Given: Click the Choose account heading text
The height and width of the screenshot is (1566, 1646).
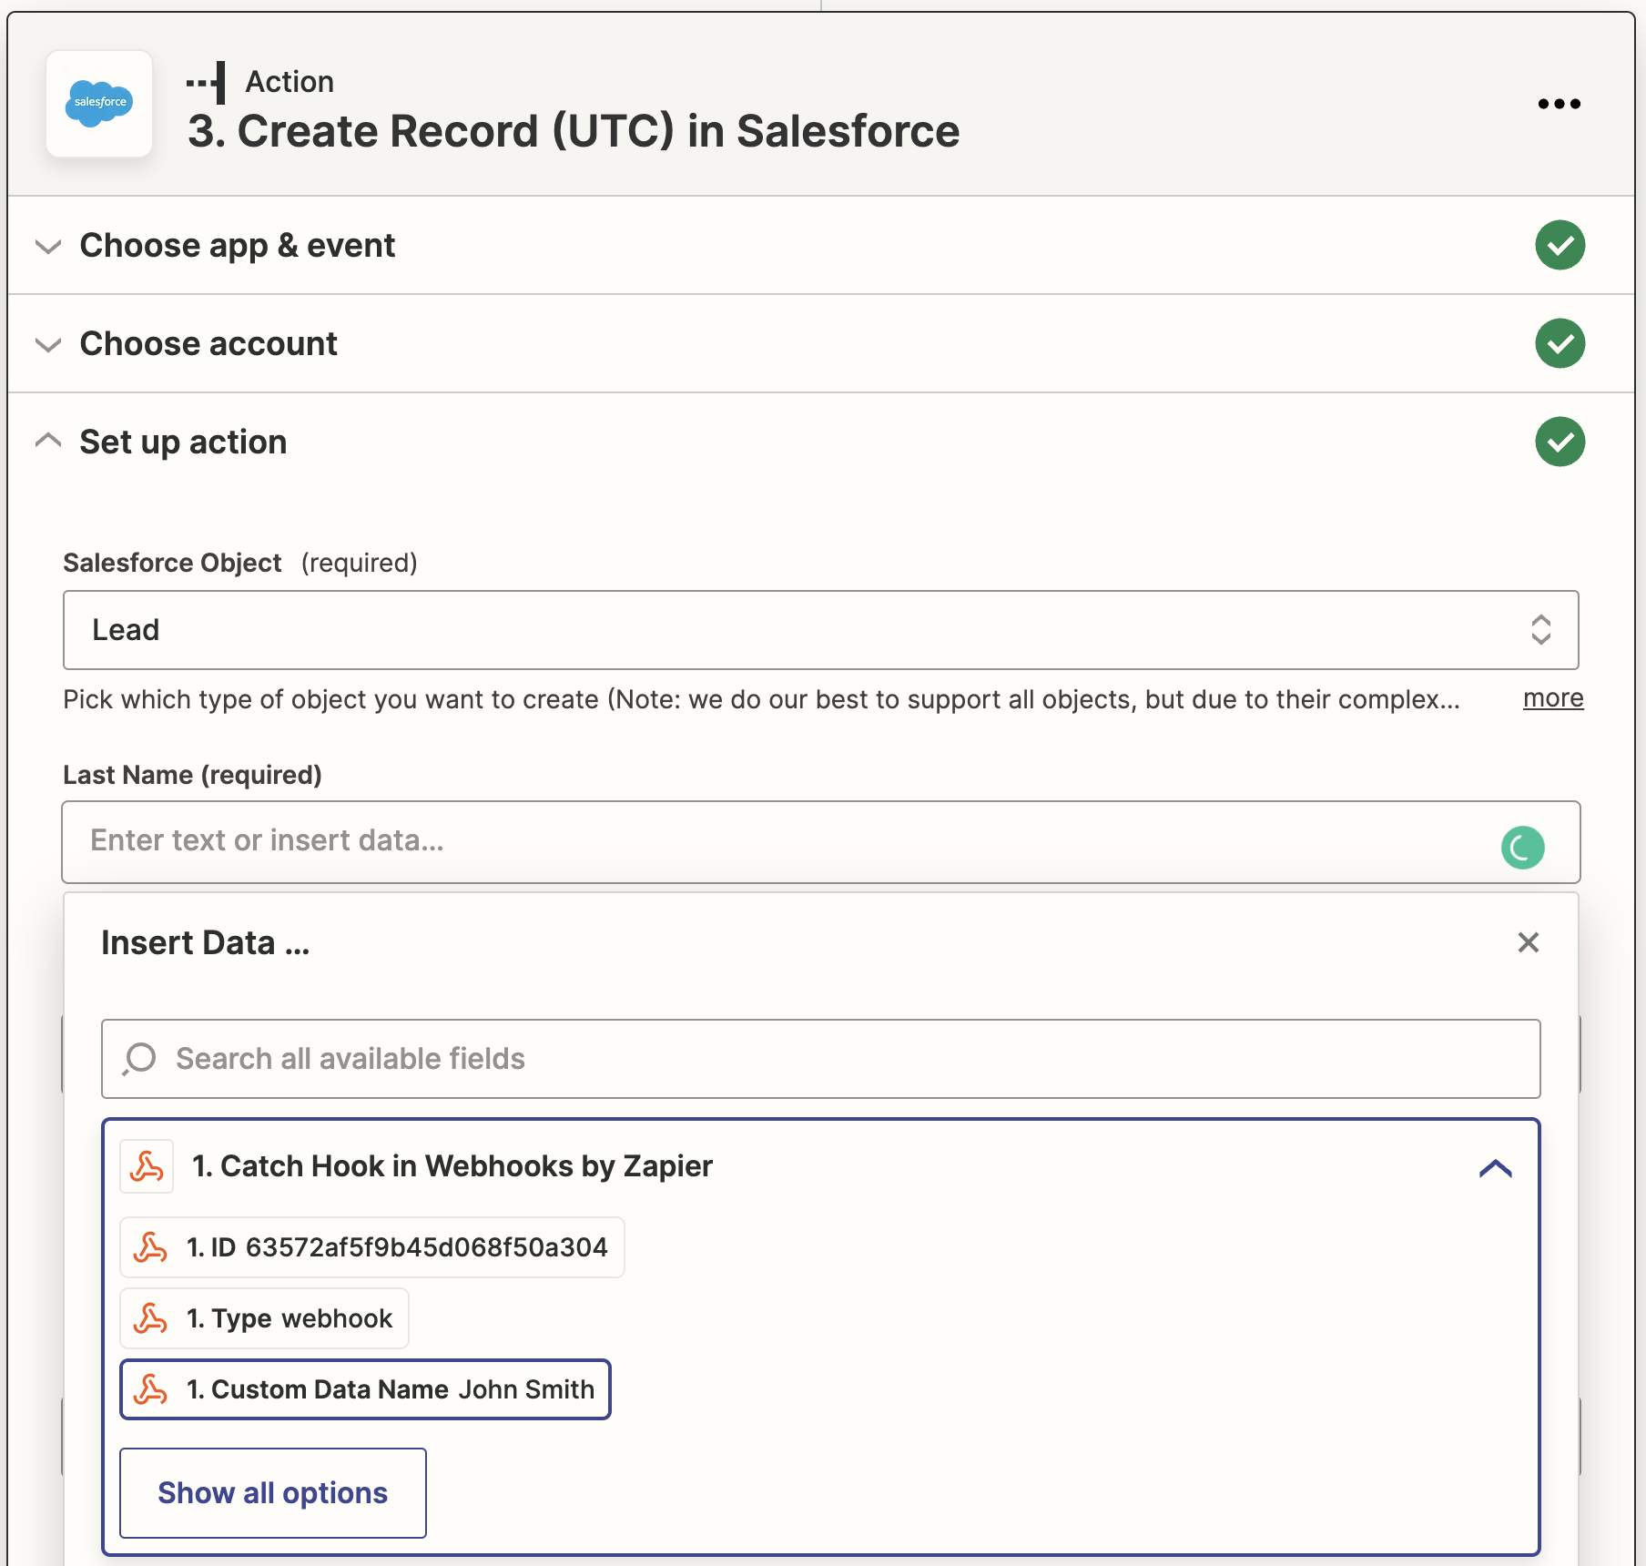Looking at the screenshot, I should 208,344.
